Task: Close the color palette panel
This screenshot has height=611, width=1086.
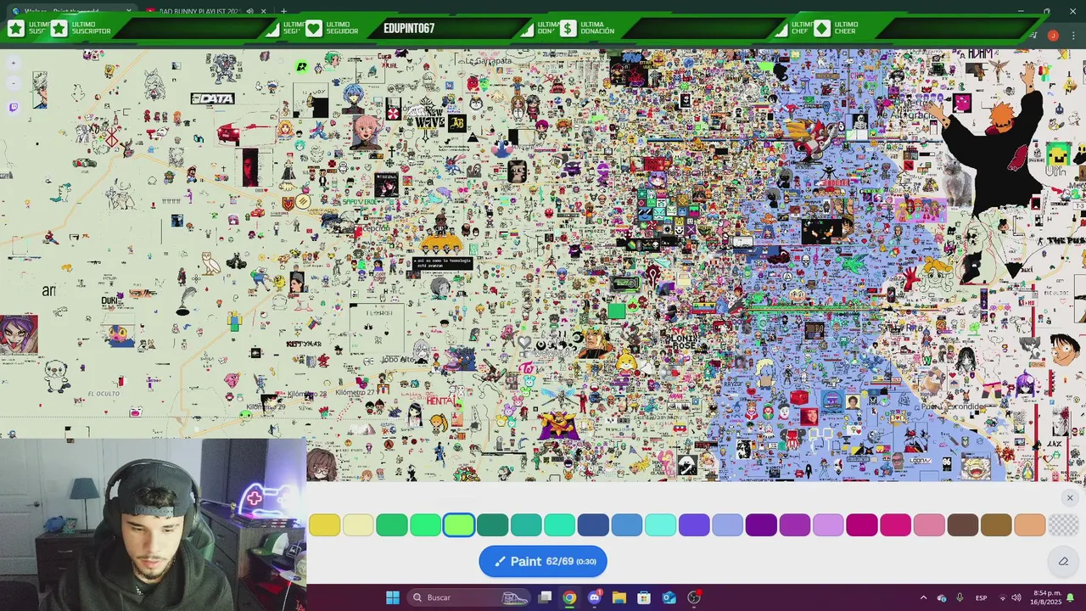Action: coord(1070,498)
